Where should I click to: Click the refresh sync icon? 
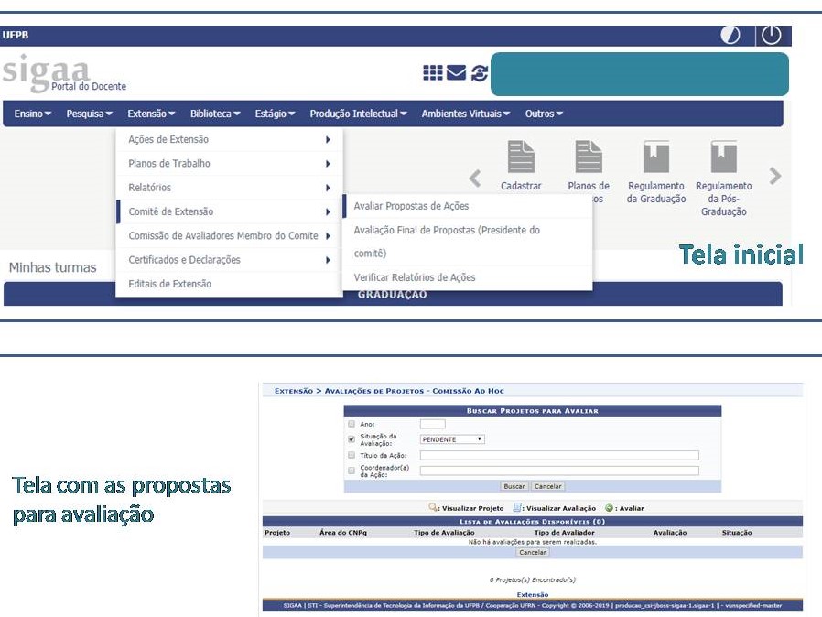coord(480,73)
